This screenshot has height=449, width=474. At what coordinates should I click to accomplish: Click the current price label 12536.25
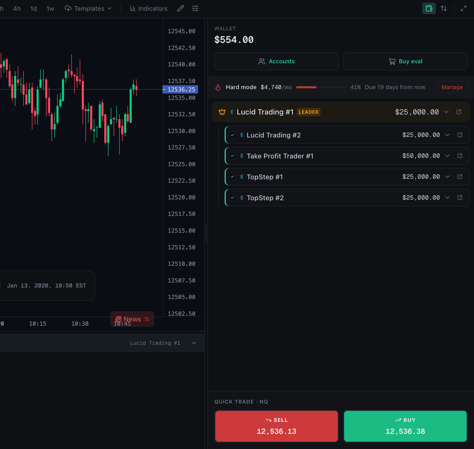pyautogui.click(x=180, y=89)
